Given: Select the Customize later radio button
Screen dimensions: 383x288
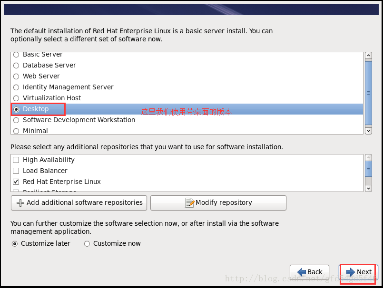Looking at the screenshot, I should point(15,244).
